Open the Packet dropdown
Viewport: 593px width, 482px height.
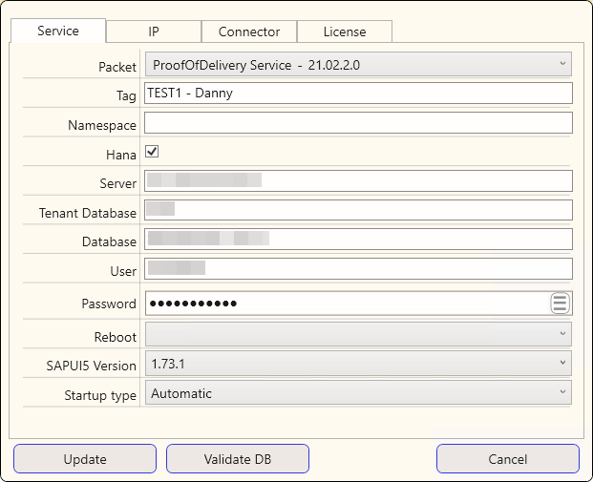pyautogui.click(x=358, y=65)
